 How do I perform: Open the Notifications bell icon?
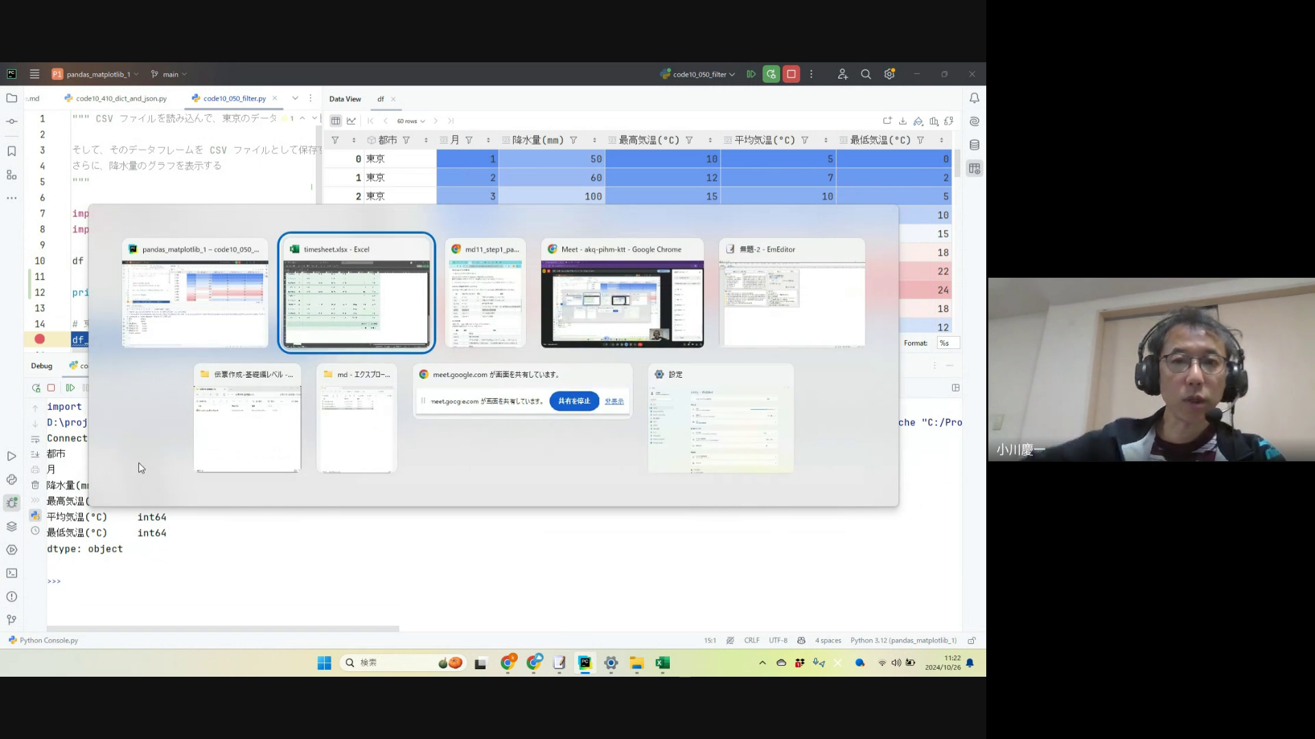click(x=974, y=99)
